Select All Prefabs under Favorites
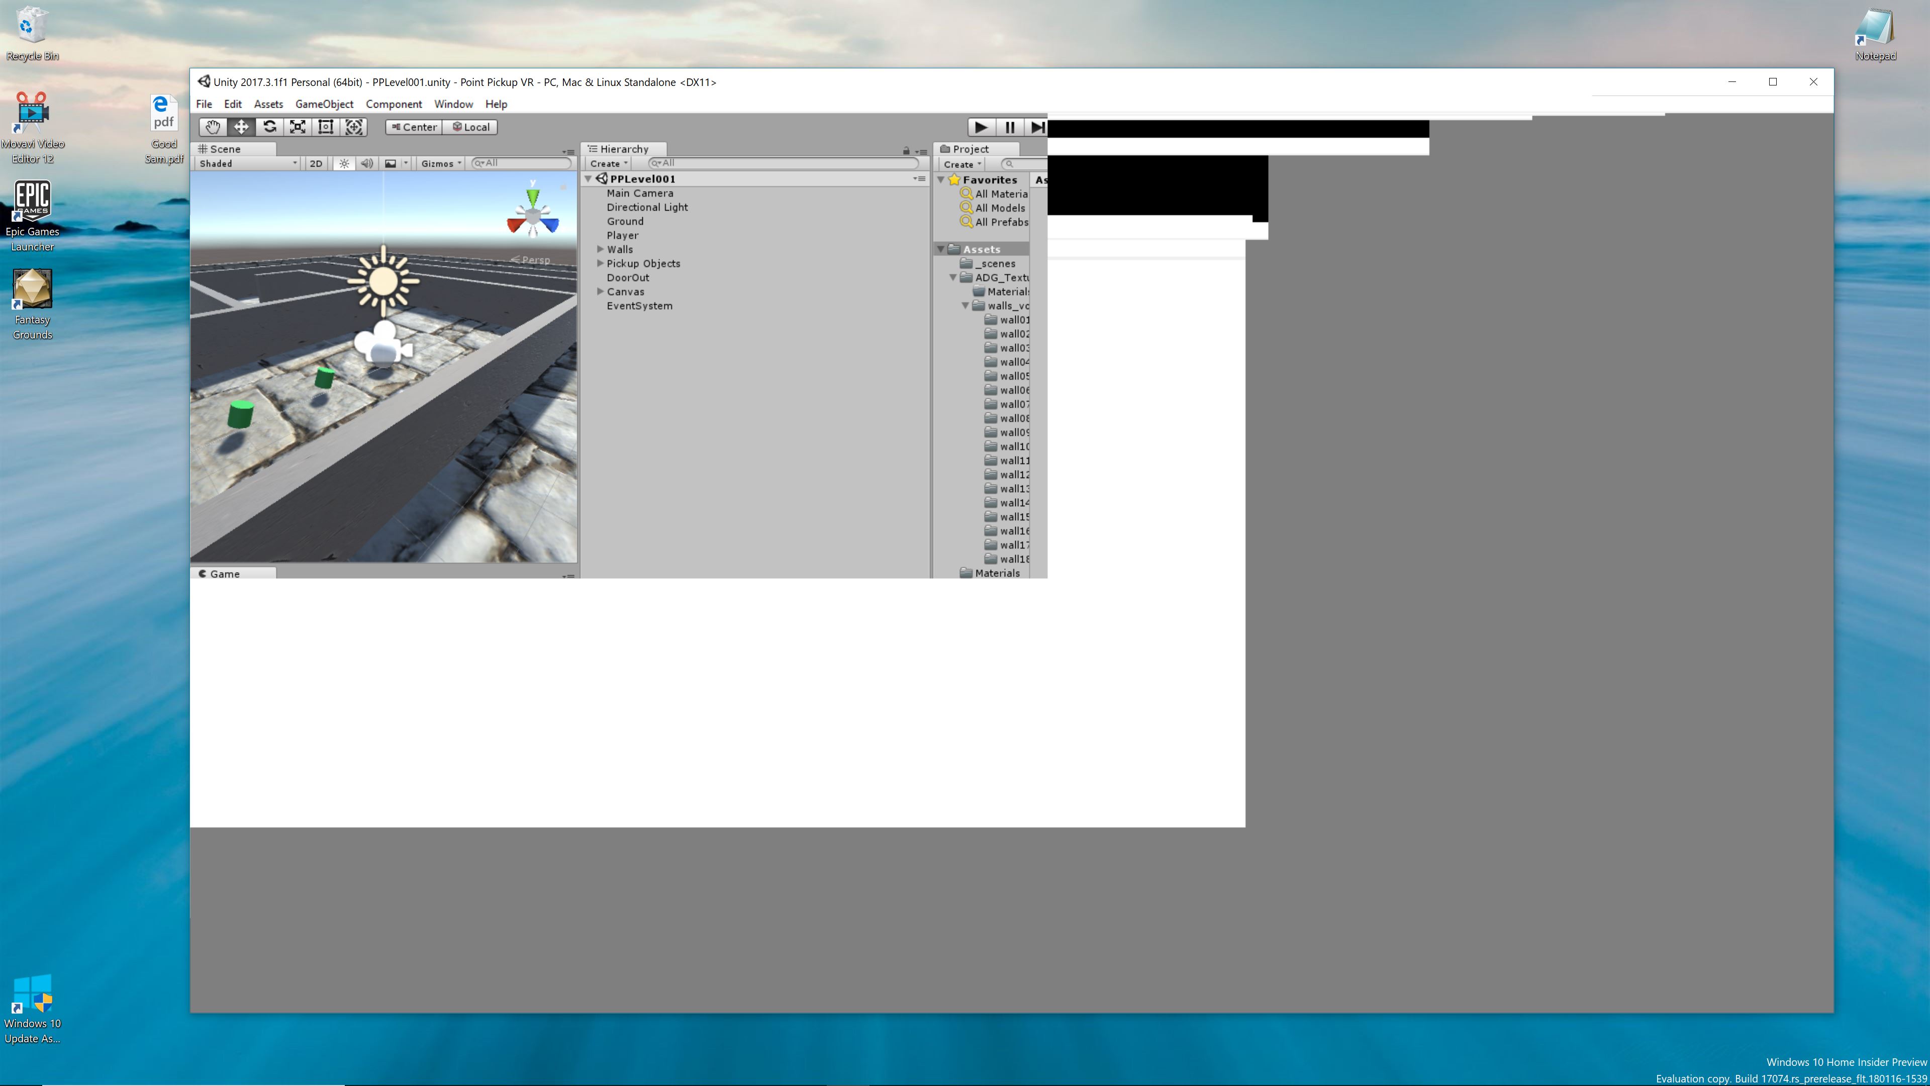This screenshot has width=1930, height=1086. point(1000,222)
